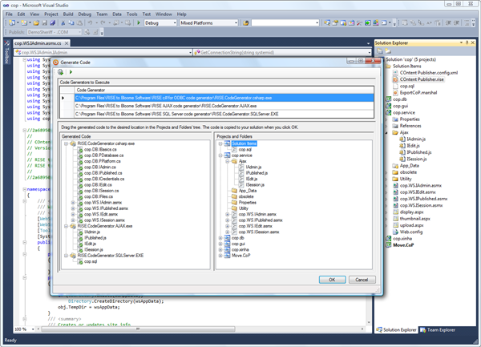Image resolution: width=481 pixels, height=347 pixels.
Task: Close the cop.WS.IAdmin.asmx.cs tab
Action: coord(67,43)
